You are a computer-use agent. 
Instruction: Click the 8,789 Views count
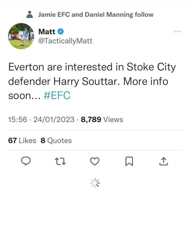[102, 120]
